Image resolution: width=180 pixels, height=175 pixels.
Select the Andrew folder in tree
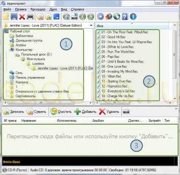(21, 45)
